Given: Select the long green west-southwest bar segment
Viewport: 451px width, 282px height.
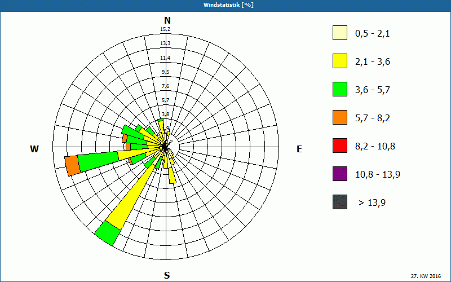Looking at the screenshot, I should pos(98,161).
